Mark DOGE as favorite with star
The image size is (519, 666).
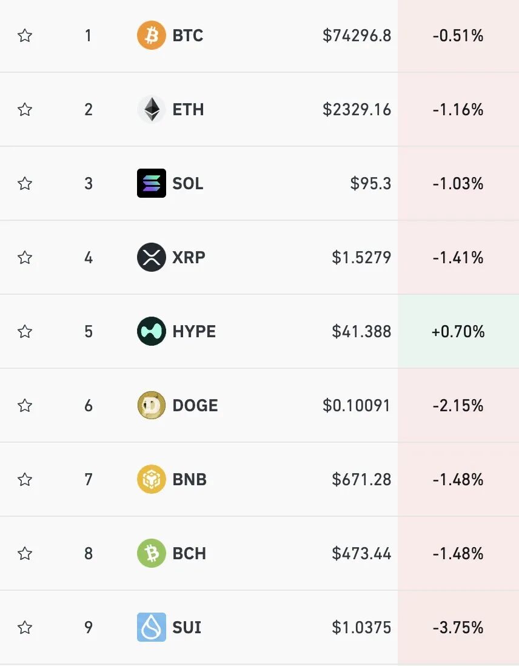pyautogui.click(x=25, y=406)
